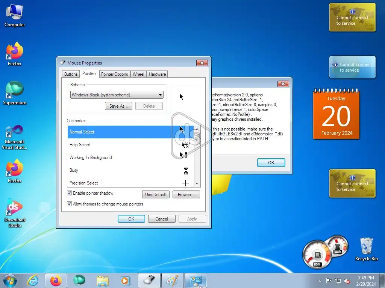This screenshot has width=385, height=288.
Task: Open Microsoft Visual Studio desktop shortcut
Action: point(15,137)
